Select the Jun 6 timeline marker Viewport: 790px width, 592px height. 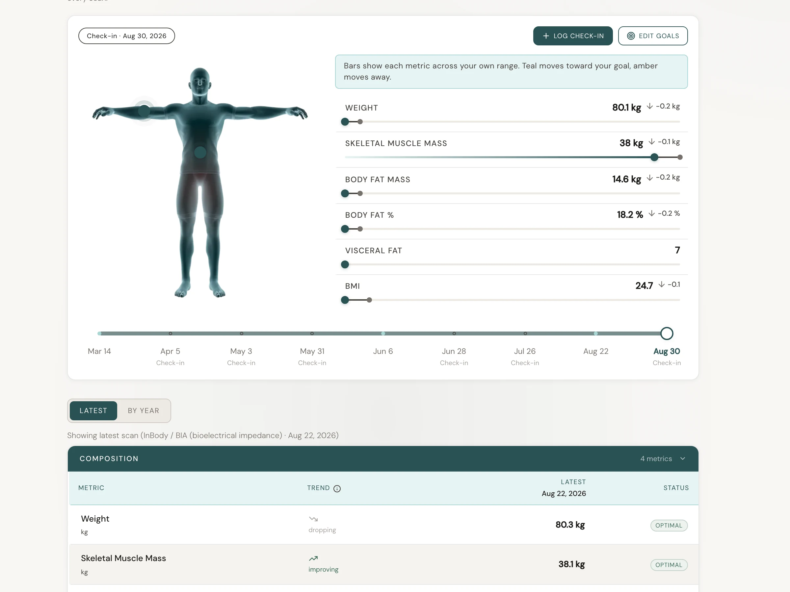click(x=383, y=333)
